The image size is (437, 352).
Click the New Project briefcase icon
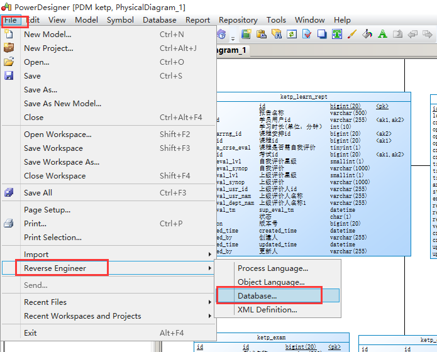pyautogui.click(x=9, y=48)
